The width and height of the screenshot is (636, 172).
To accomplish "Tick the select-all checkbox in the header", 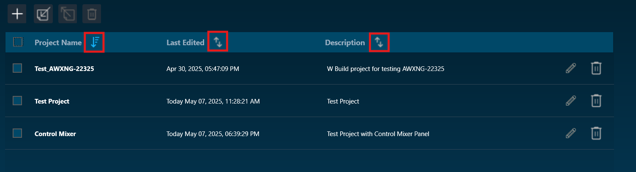I will (18, 42).
